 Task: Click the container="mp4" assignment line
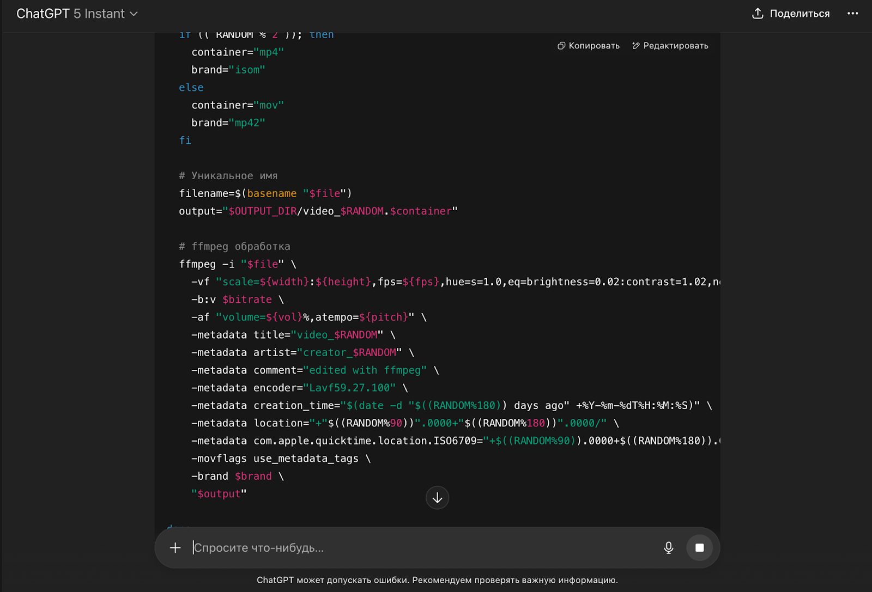point(238,52)
